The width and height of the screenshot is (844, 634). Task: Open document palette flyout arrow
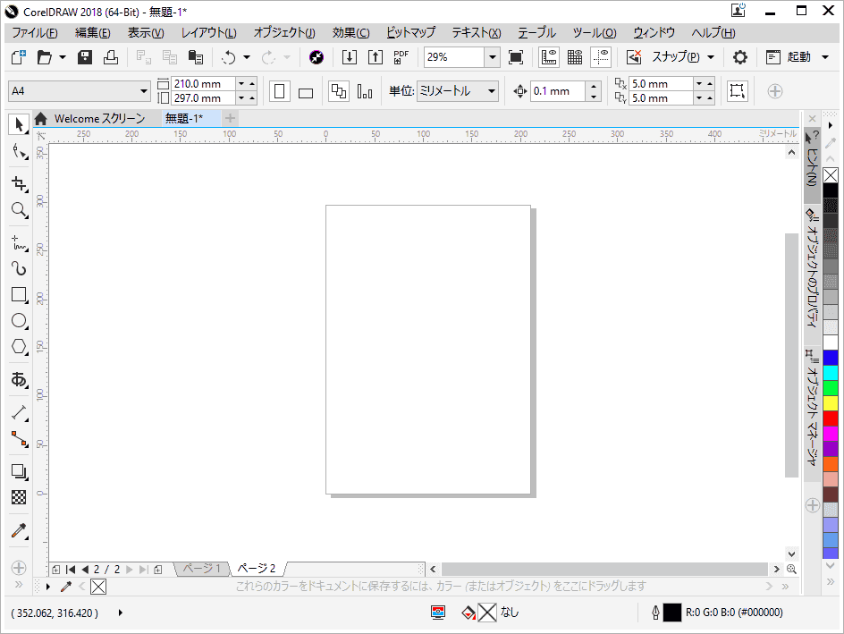48,587
